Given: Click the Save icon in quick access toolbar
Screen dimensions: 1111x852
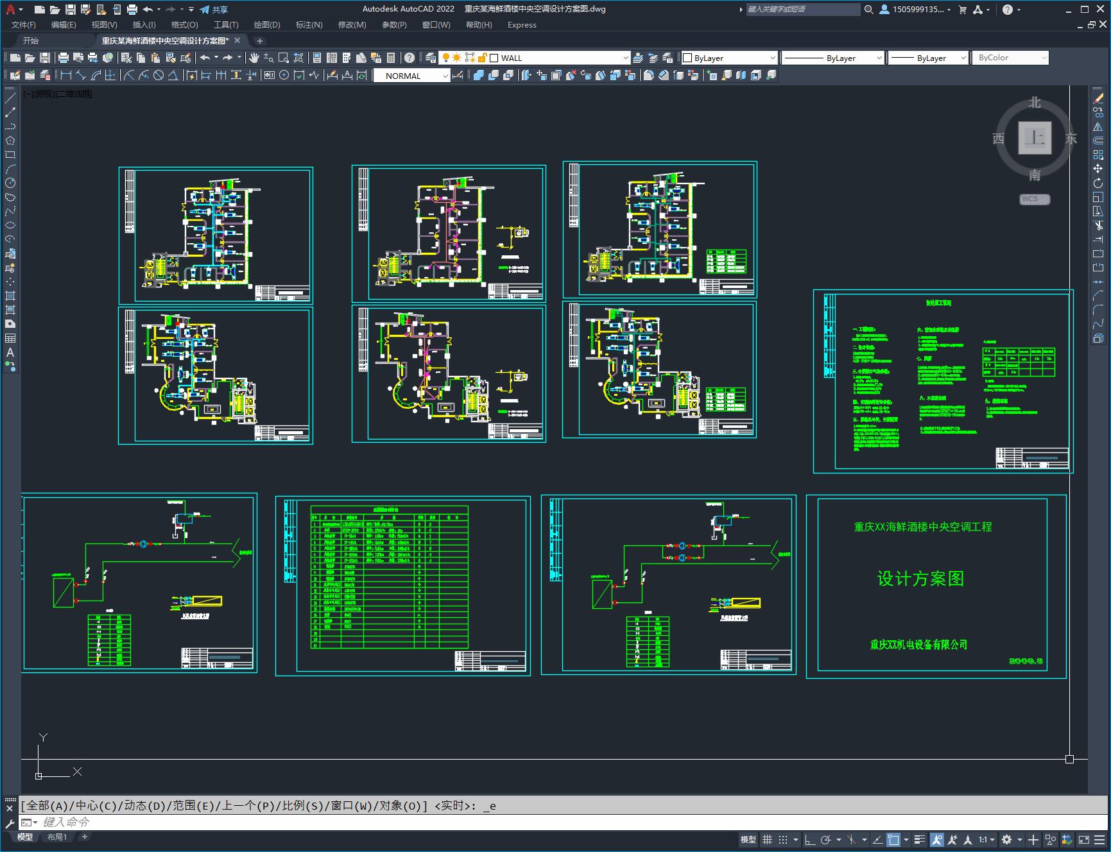Looking at the screenshot, I should 71,9.
